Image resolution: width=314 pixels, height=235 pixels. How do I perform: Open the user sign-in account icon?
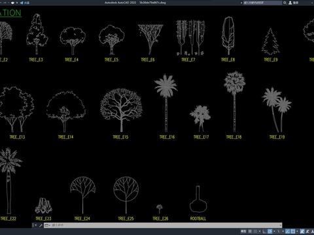click(290, 3)
